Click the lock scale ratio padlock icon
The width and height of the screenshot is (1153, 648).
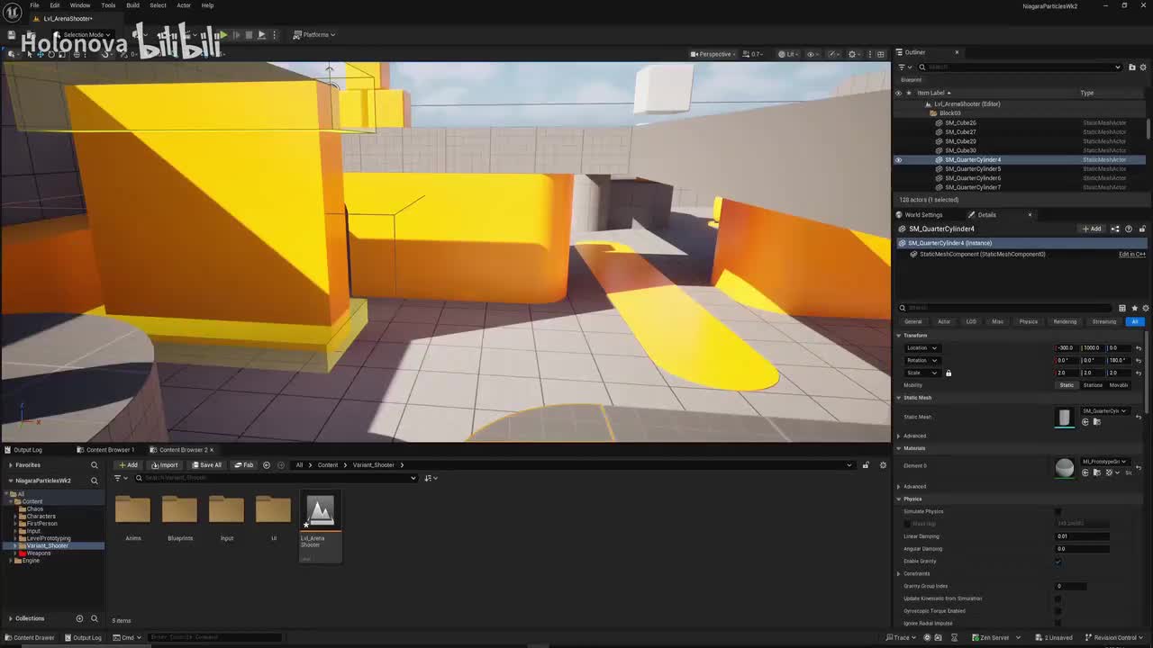coord(949,373)
